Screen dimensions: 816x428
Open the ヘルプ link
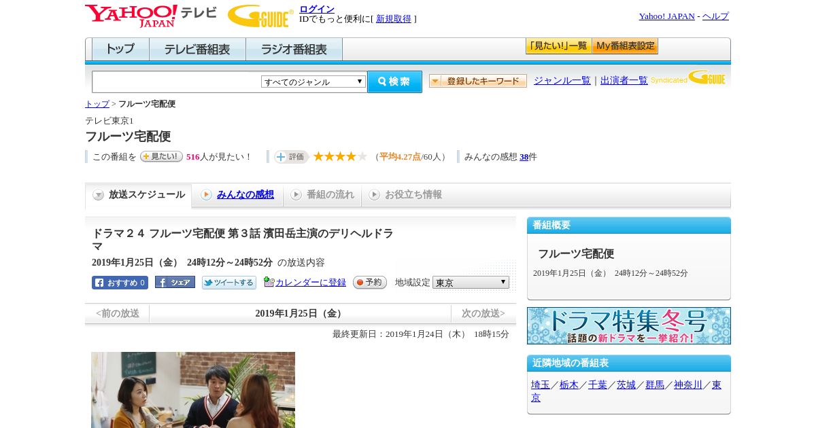click(715, 16)
